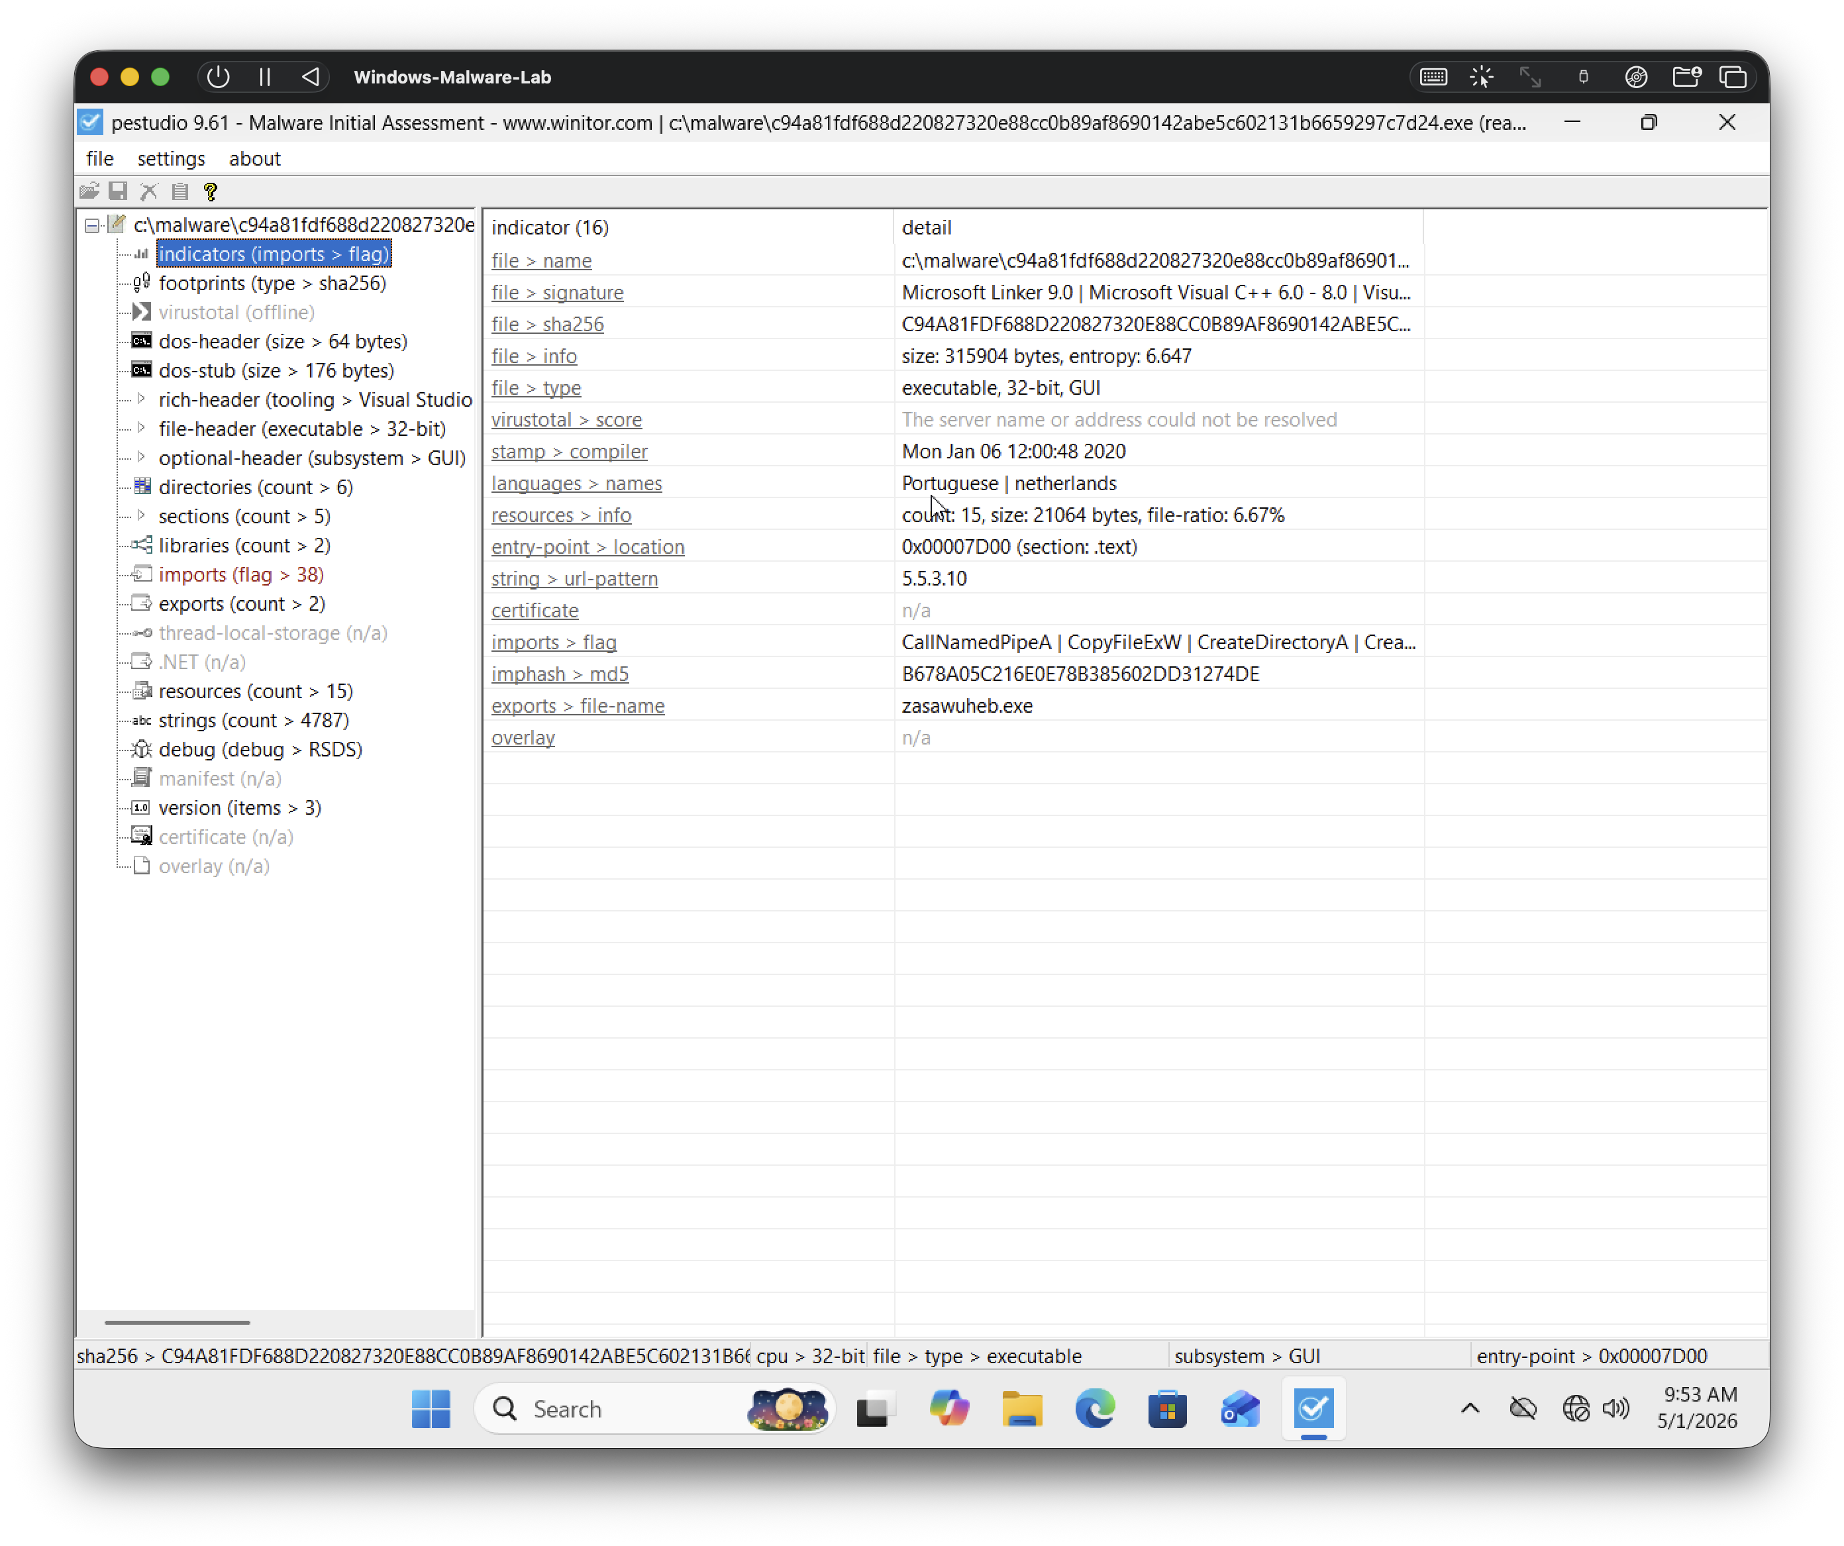Image resolution: width=1844 pixels, height=1546 pixels.
Task: Select indicators (imports > flag) tree item
Action: coord(274,254)
